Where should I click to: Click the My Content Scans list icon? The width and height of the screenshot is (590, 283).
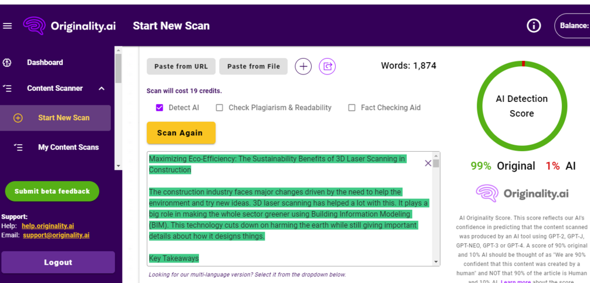tap(18, 147)
